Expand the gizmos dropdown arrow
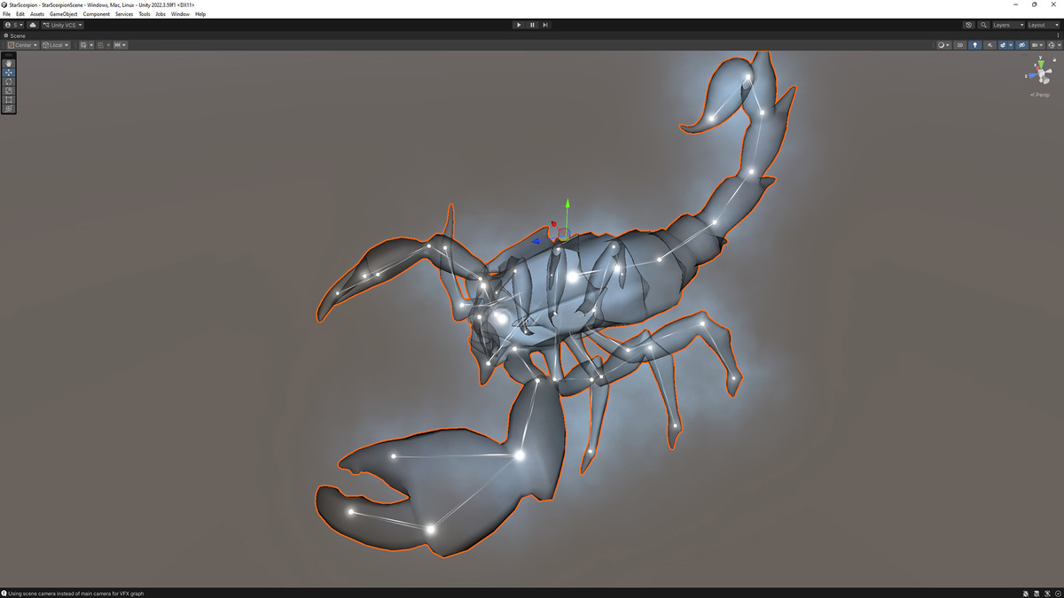 (1059, 45)
